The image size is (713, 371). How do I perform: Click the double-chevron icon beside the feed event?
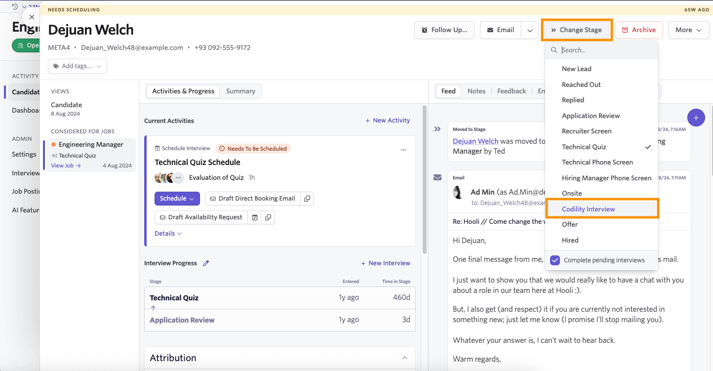[437, 128]
